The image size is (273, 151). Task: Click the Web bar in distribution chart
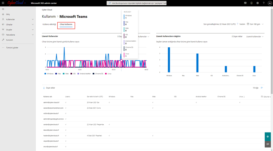click(197, 63)
